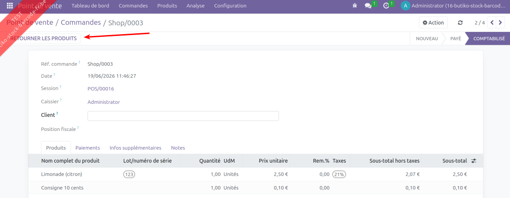The width and height of the screenshot is (510, 198).
Task: Show help tooltip for Caissier label
Action: (x=61, y=100)
